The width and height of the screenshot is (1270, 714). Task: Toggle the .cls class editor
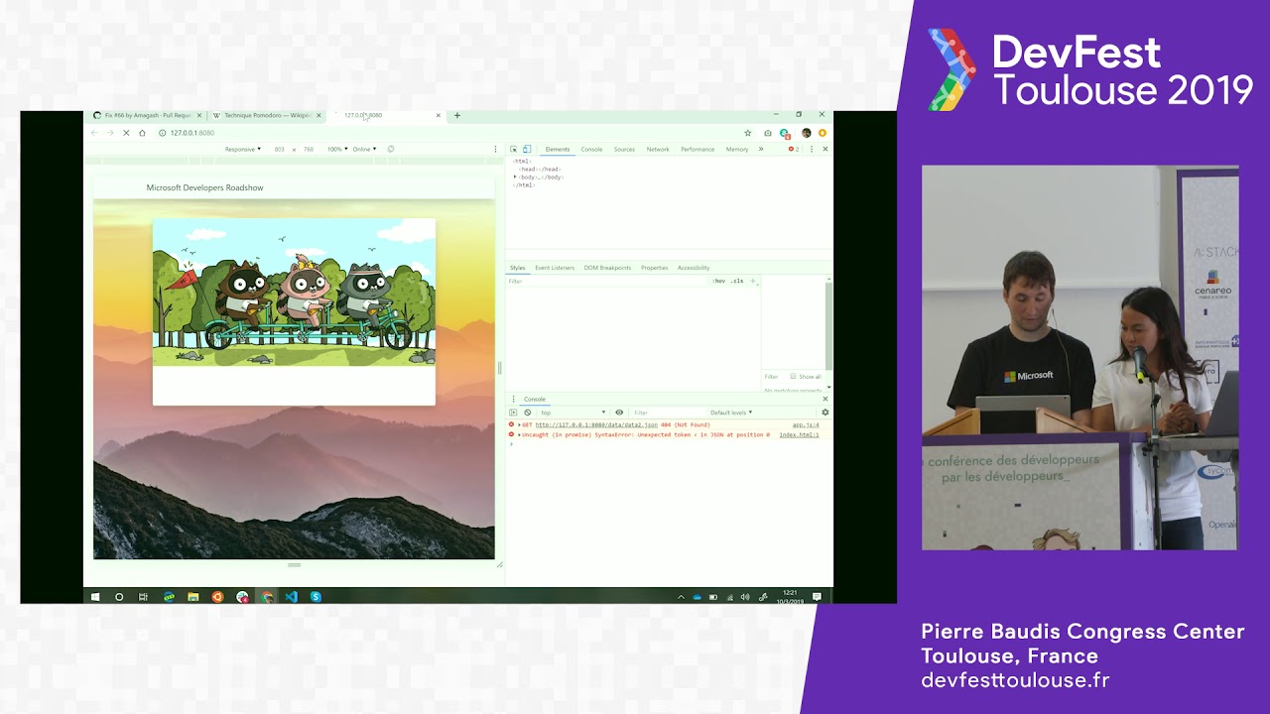tap(737, 282)
